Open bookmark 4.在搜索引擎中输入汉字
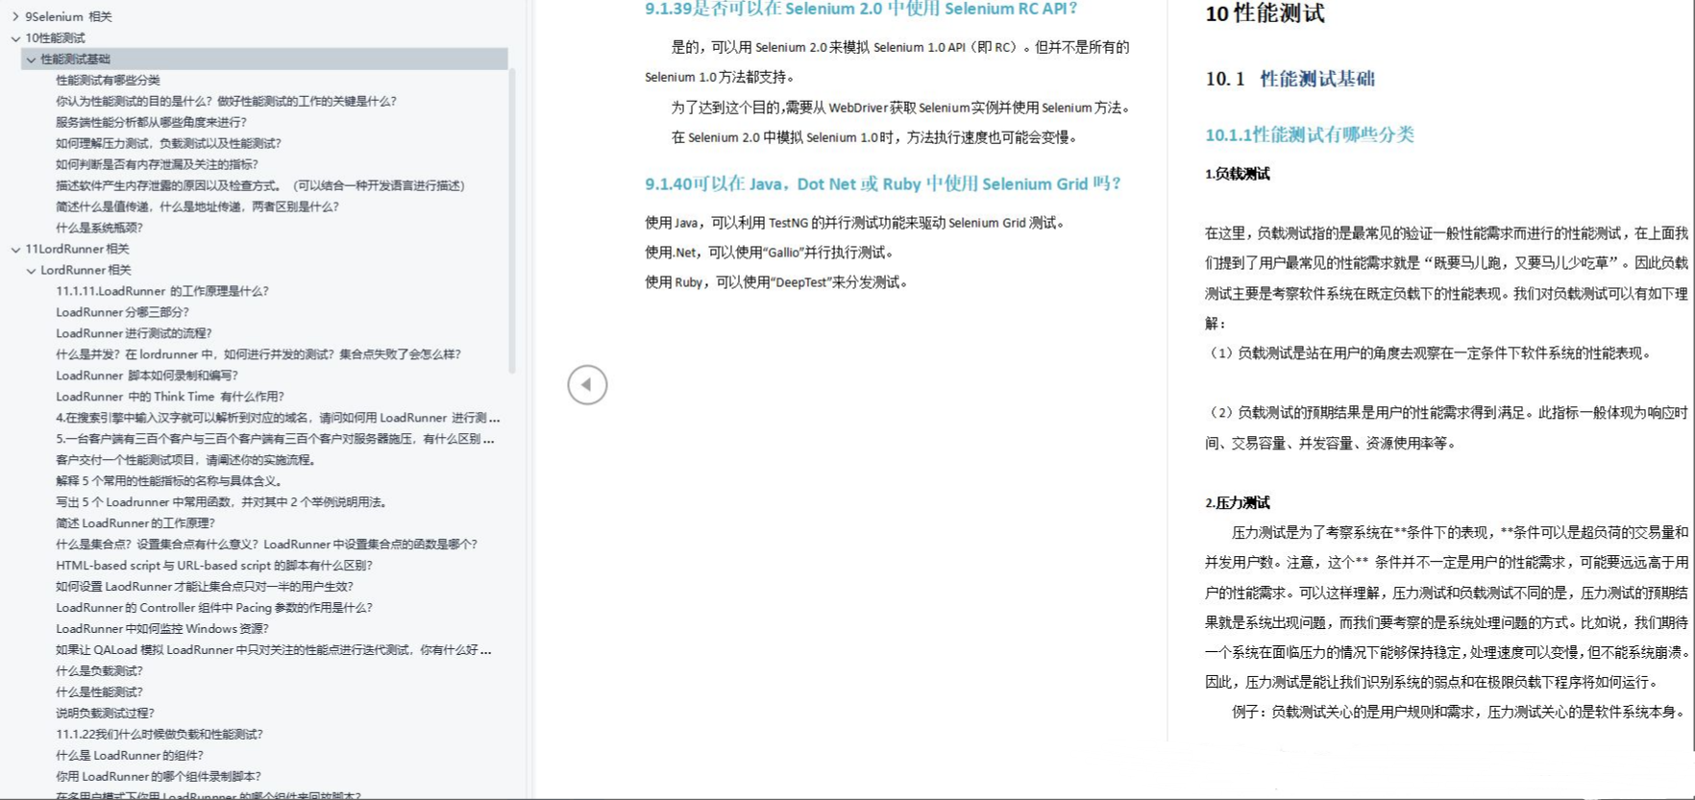 [x=278, y=418]
